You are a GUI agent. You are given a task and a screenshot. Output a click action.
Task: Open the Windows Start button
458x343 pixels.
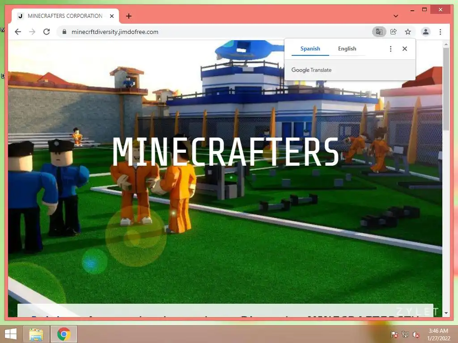tap(11, 334)
